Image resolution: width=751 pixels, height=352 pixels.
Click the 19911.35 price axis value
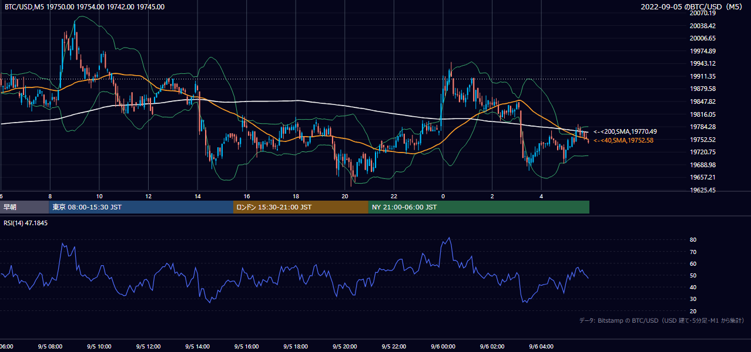(702, 76)
